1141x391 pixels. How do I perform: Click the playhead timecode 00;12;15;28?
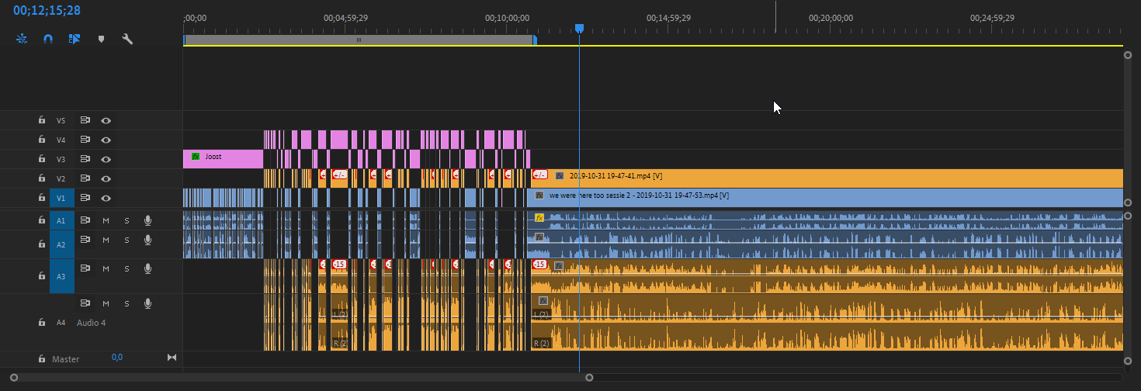[x=47, y=11]
